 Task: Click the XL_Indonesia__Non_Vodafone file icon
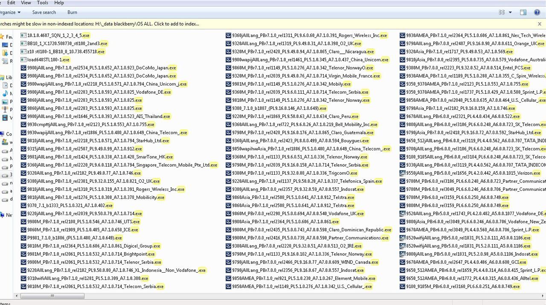pos(23,270)
